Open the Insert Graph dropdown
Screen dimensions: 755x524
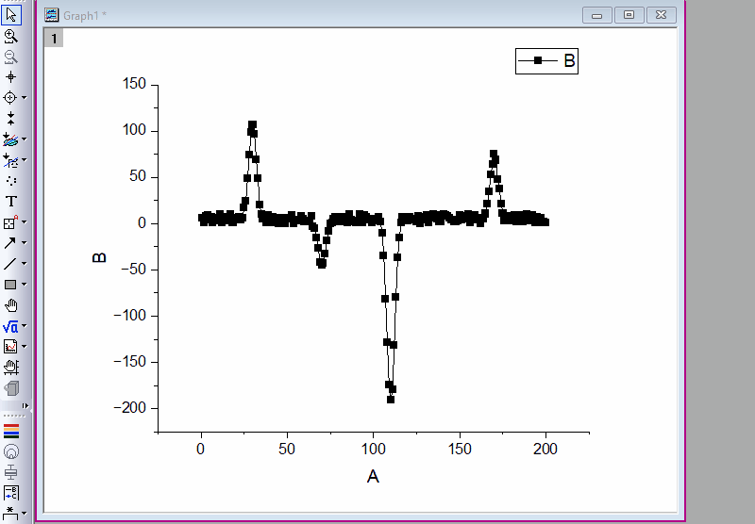click(25, 347)
